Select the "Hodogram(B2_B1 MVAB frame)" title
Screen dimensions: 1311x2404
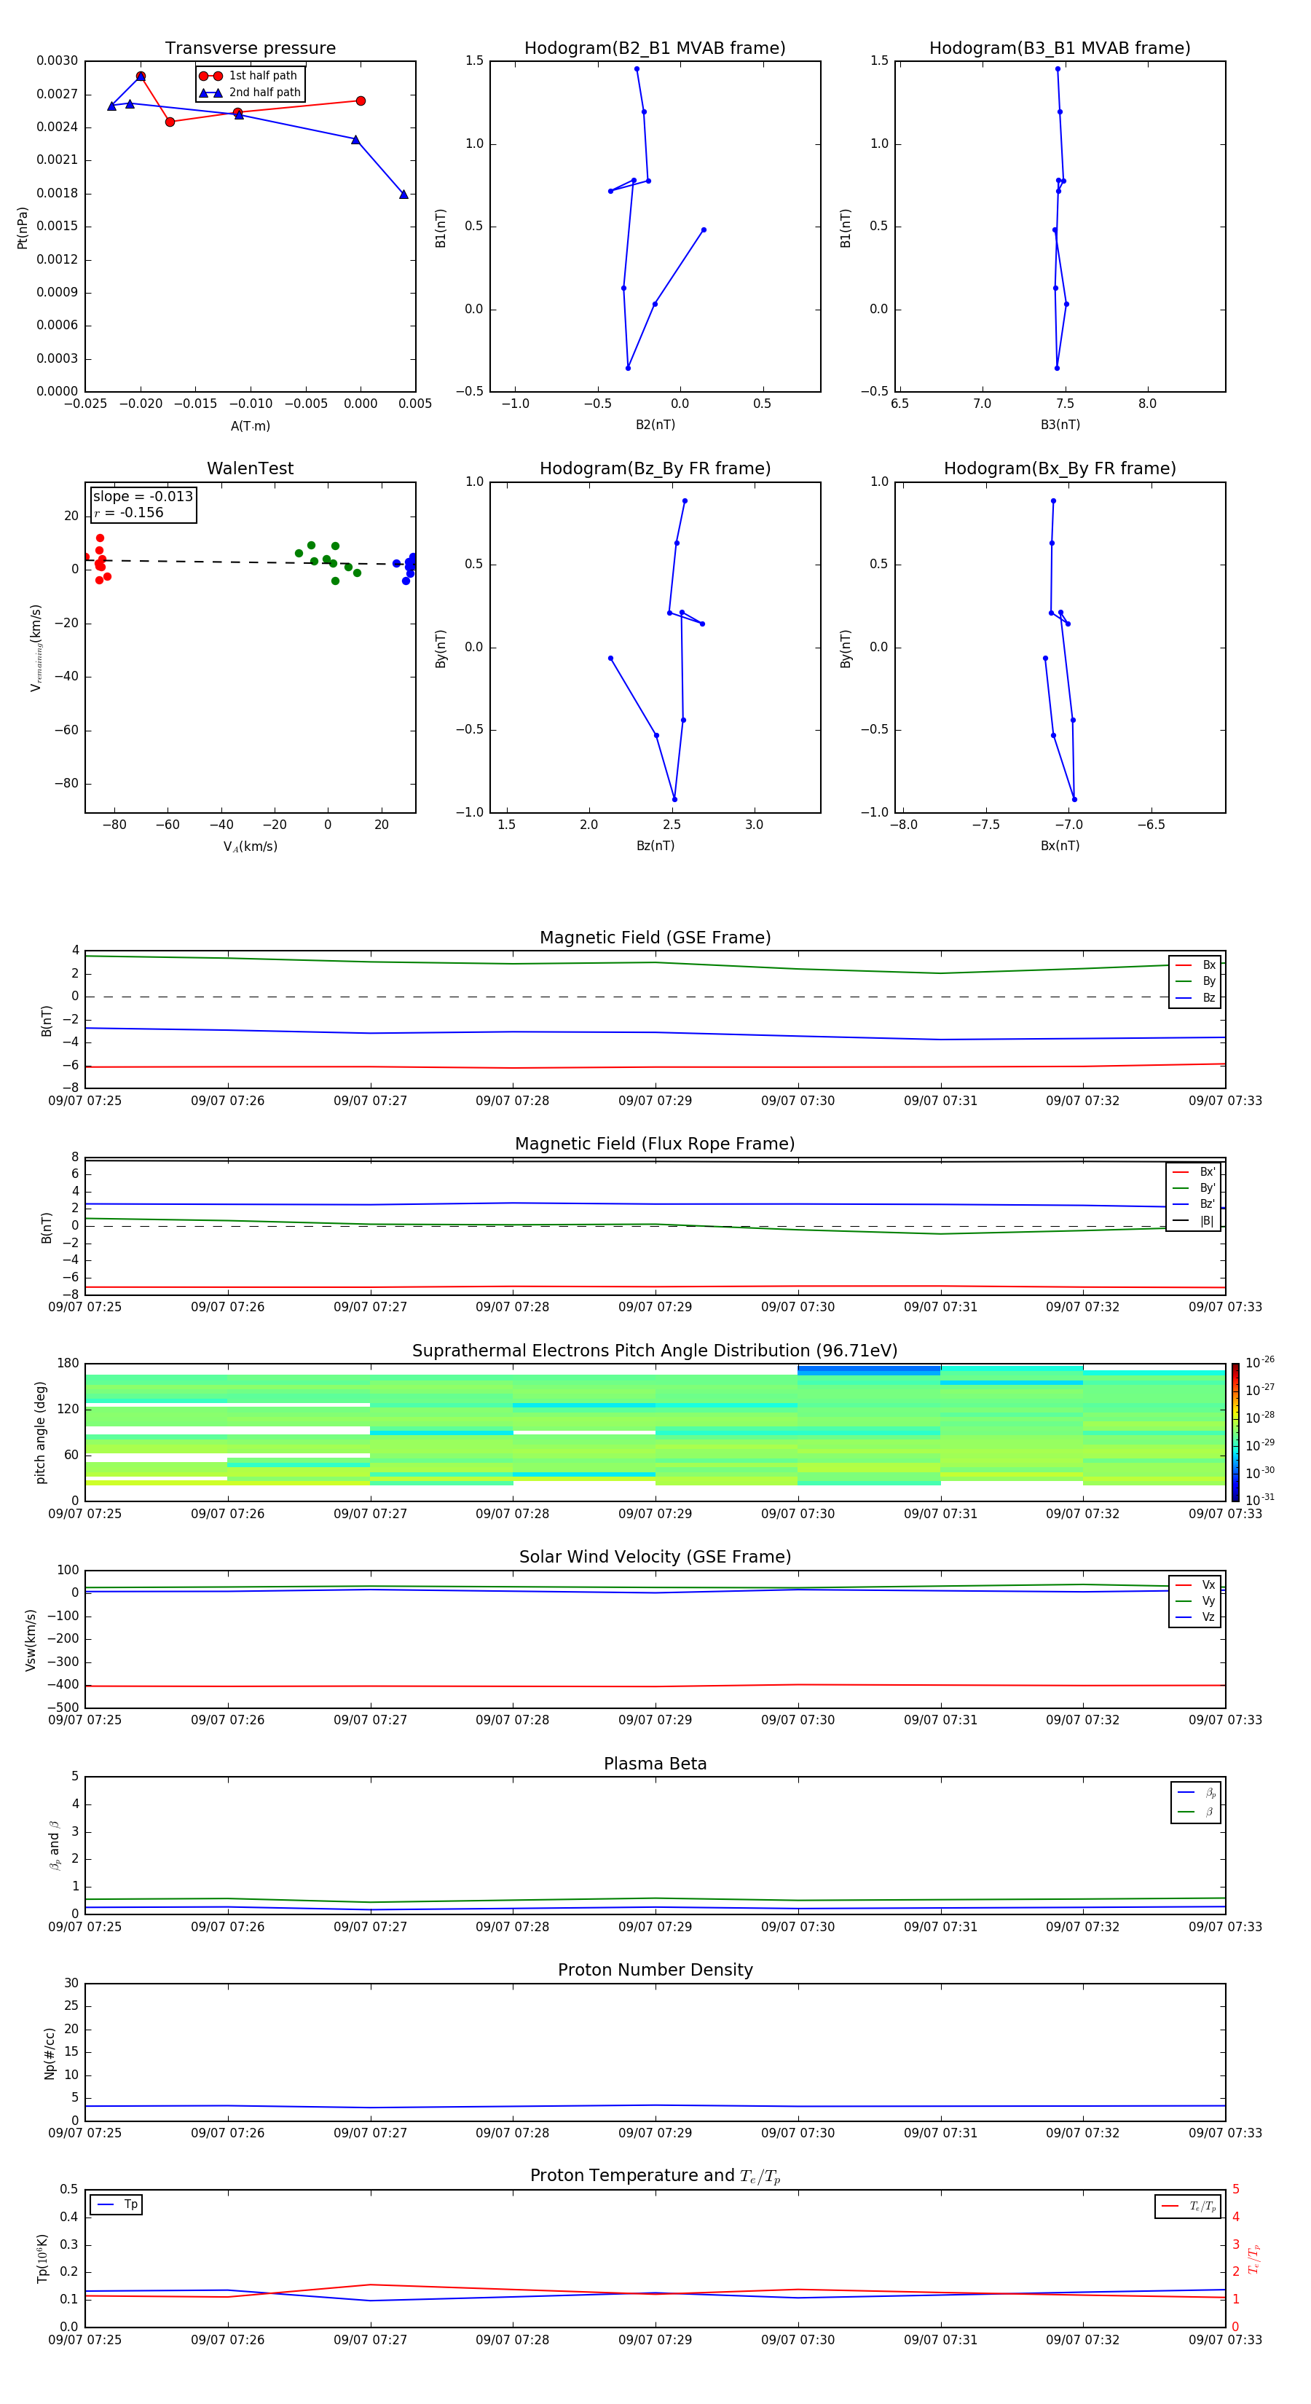coord(655,47)
